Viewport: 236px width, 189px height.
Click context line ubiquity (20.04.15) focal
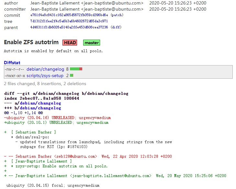click(53, 185)
